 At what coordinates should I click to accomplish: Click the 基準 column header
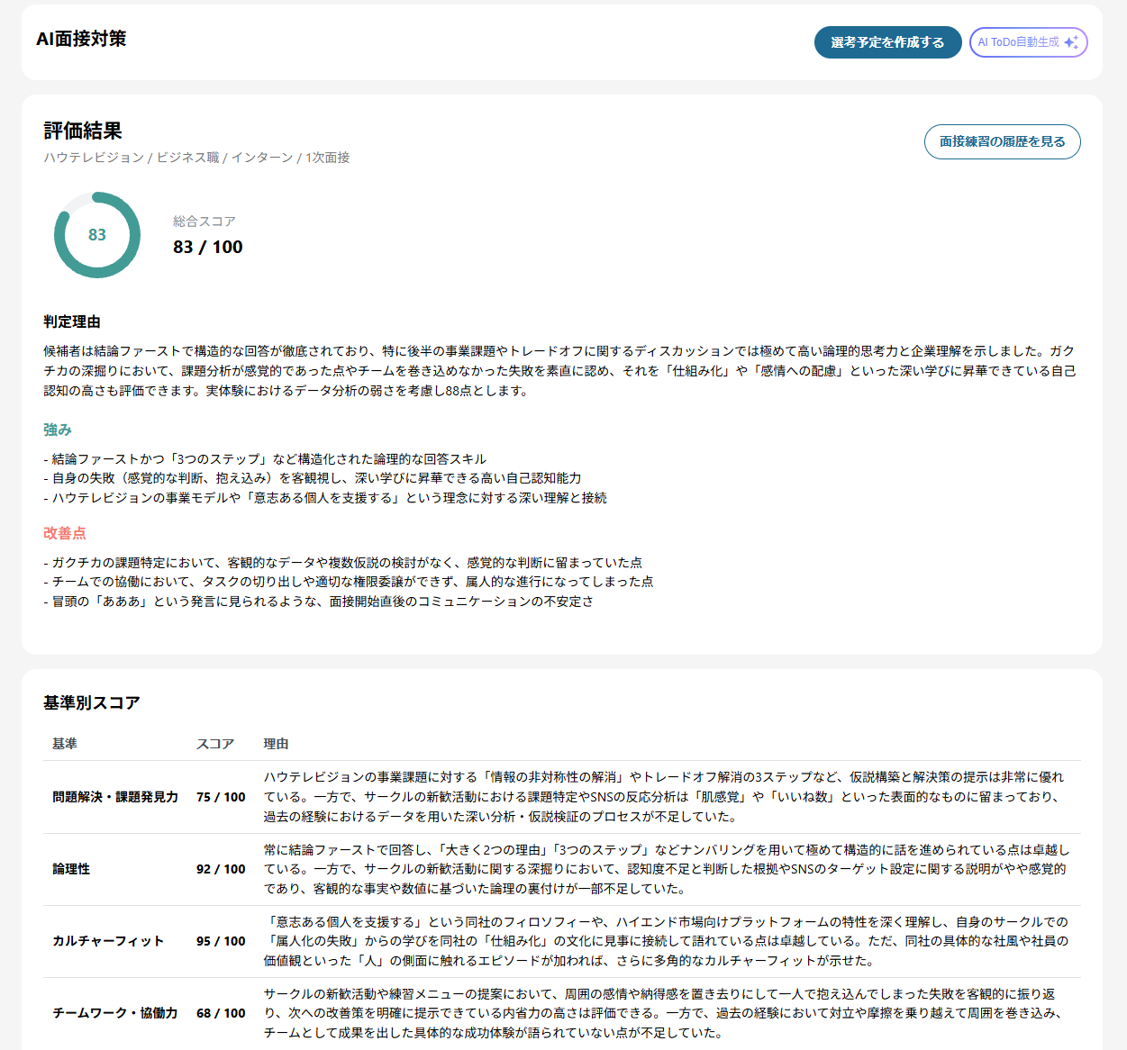click(65, 744)
